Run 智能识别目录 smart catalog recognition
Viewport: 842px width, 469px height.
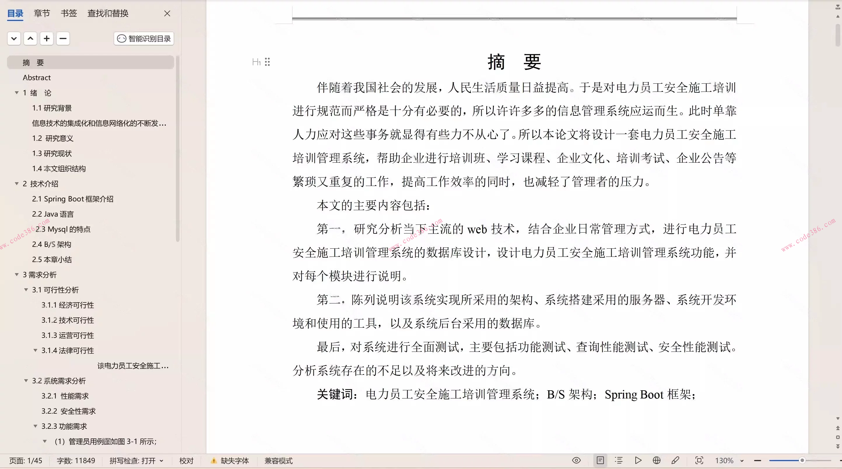[143, 38]
